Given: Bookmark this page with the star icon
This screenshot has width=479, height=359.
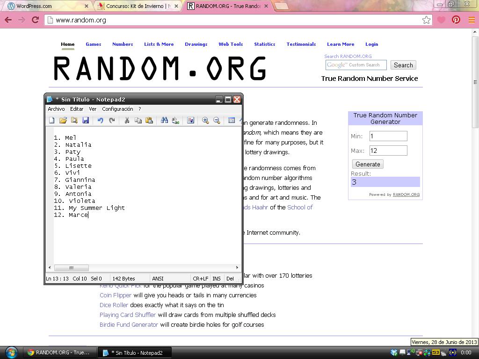Looking at the screenshot, I should pos(426,20).
